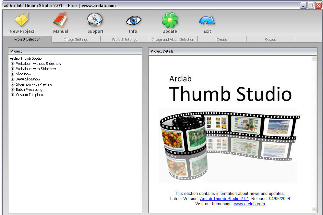Open the Manual book icon
The width and height of the screenshot is (323, 215).
click(x=60, y=19)
